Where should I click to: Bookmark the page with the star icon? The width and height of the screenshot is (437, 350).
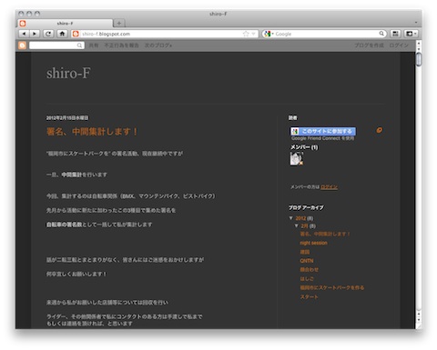pyautogui.click(x=246, y=34)
